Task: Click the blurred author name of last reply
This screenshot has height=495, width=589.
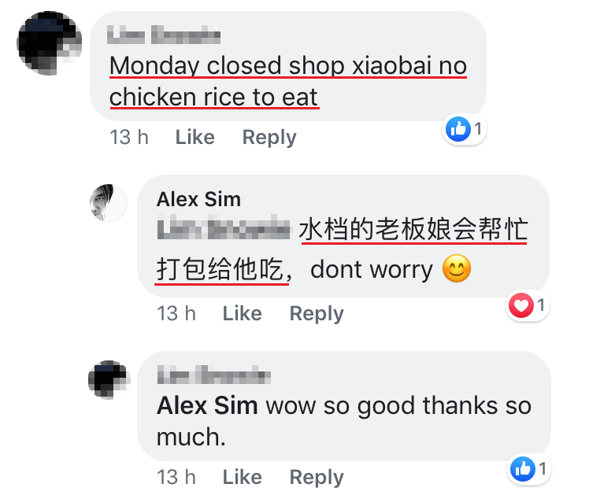Action: (213, 375)
